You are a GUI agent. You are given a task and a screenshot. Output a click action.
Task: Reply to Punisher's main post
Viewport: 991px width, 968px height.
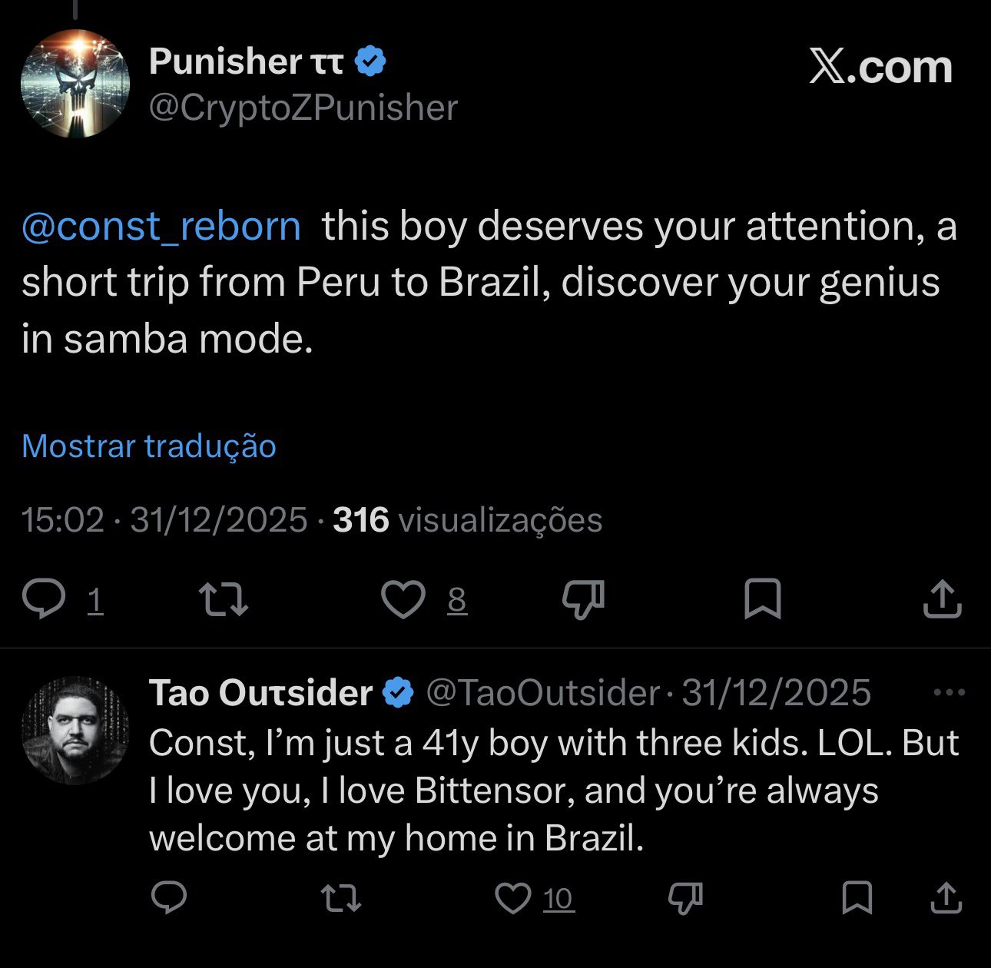(x=45, y=599)
